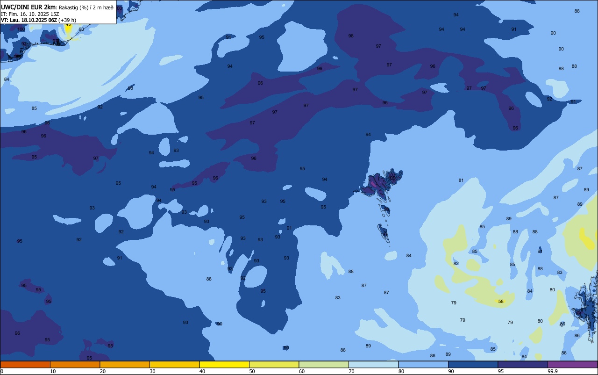Click the "70" legend tick label
598x375 pixels.
[x=351, y=371]
